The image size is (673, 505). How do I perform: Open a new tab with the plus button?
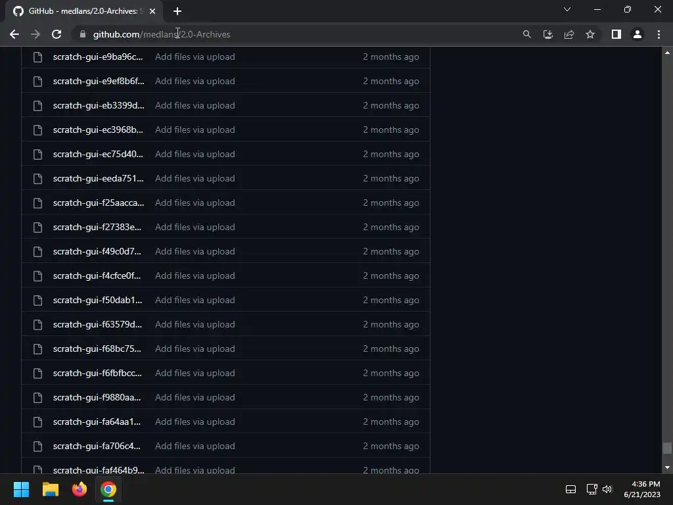pyautogui.click(x=177, y=11)
